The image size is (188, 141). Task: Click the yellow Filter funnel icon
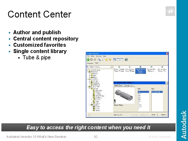pos(110,60)
